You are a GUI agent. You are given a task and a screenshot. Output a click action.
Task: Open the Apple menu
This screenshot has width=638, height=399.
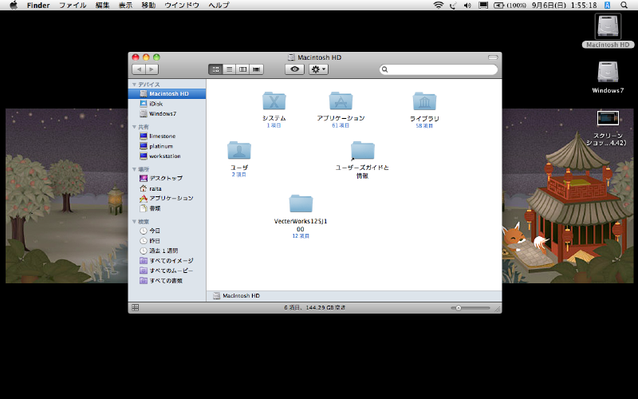click(14, 6)
